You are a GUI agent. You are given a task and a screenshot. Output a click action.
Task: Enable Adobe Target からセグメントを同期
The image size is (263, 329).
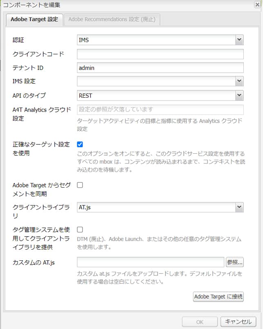tap(79, 185)
